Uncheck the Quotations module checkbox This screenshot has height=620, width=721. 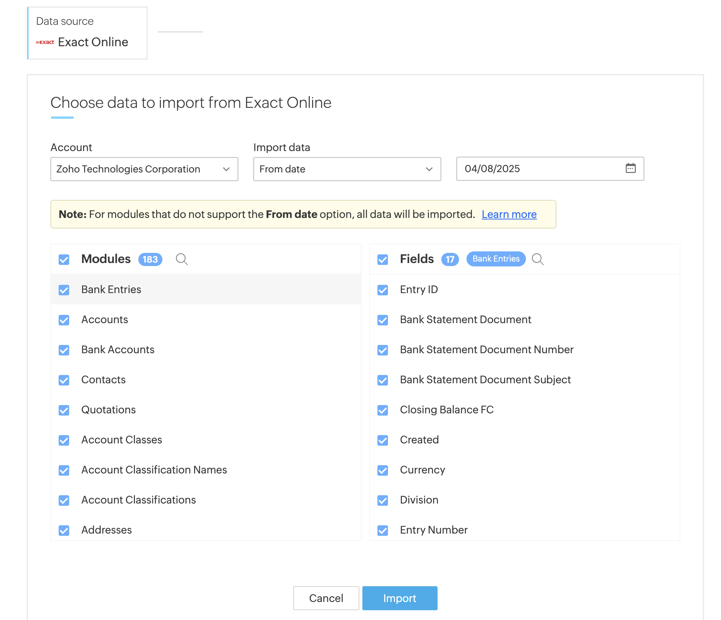(x=64, y=410)
